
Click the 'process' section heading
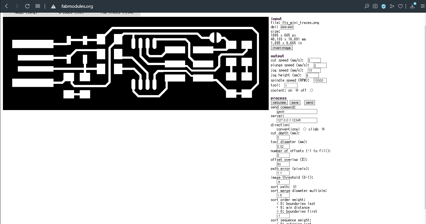click(x=279, y=98)
